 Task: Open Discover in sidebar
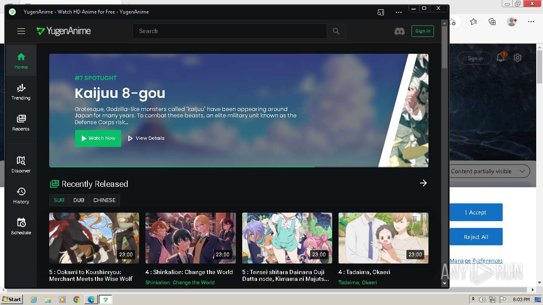(21, 165)
